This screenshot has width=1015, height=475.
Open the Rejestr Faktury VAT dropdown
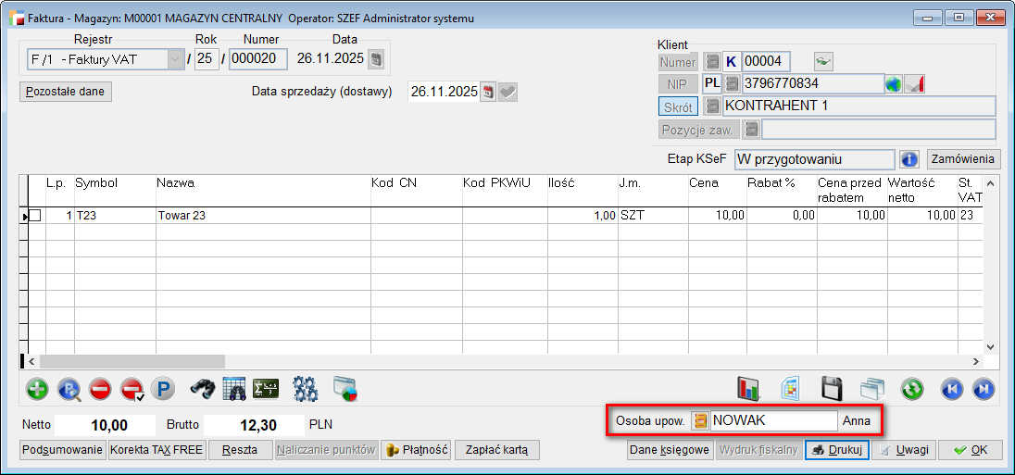pos(175,60)
